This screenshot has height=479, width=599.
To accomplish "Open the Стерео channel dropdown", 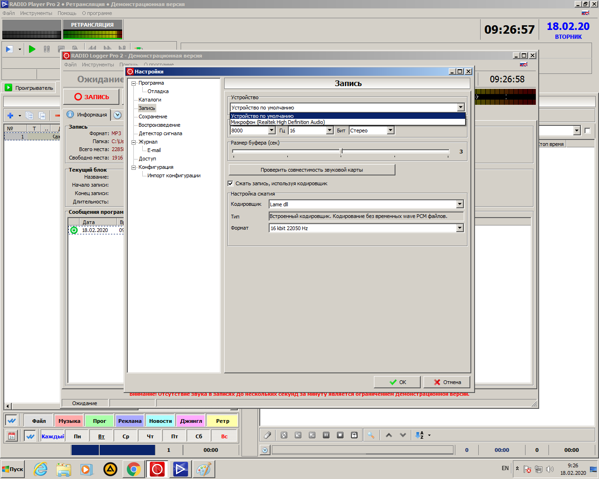I will click(x=390, y=131).
